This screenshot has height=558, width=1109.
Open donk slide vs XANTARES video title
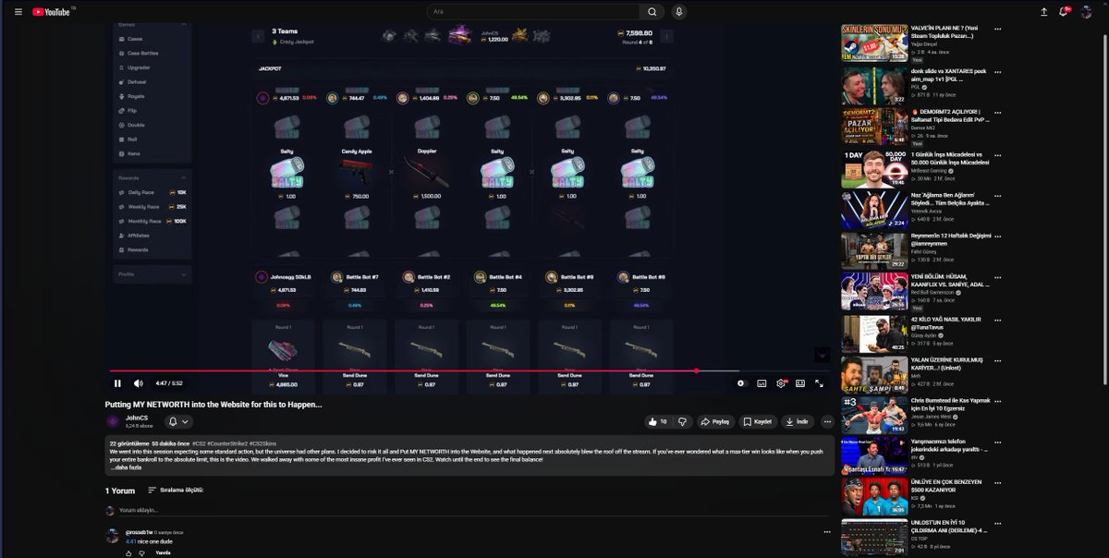[x=949, y=75]
